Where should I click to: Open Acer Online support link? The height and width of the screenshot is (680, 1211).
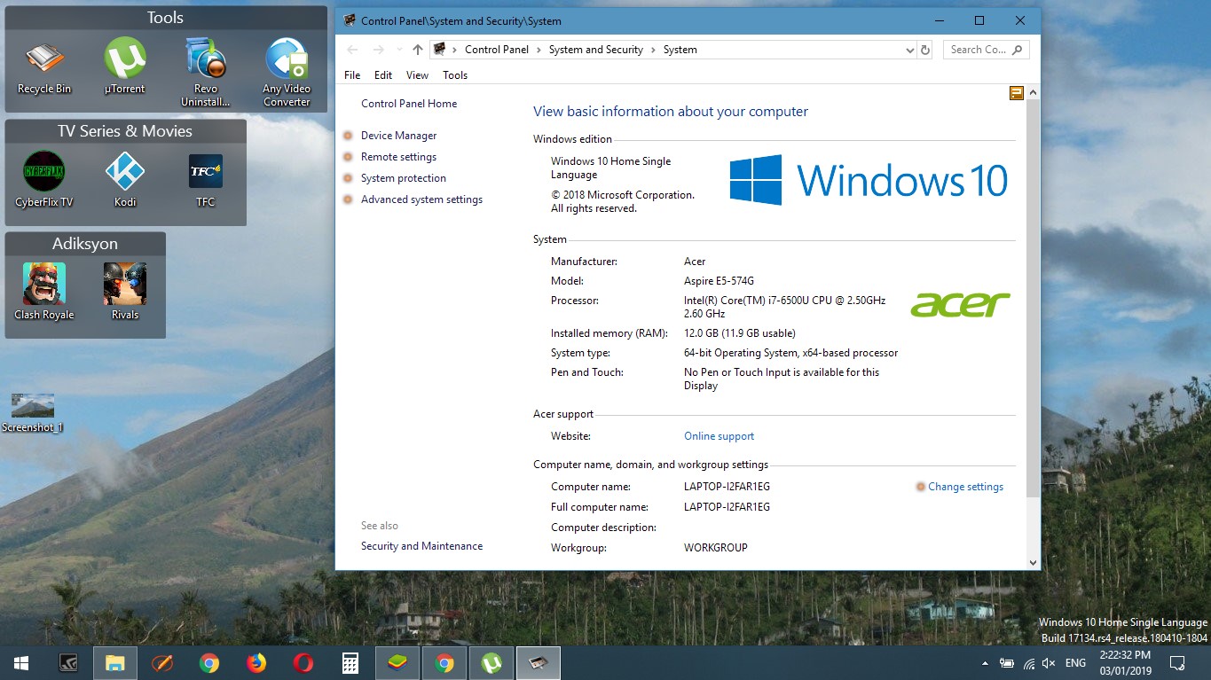[x=719, y=436]
